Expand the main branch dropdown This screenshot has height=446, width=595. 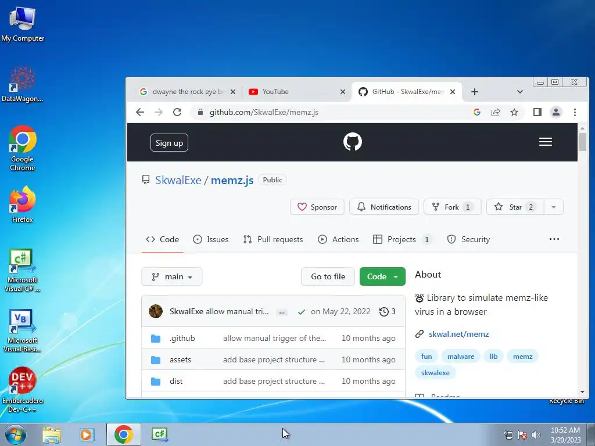pos(172,277)
